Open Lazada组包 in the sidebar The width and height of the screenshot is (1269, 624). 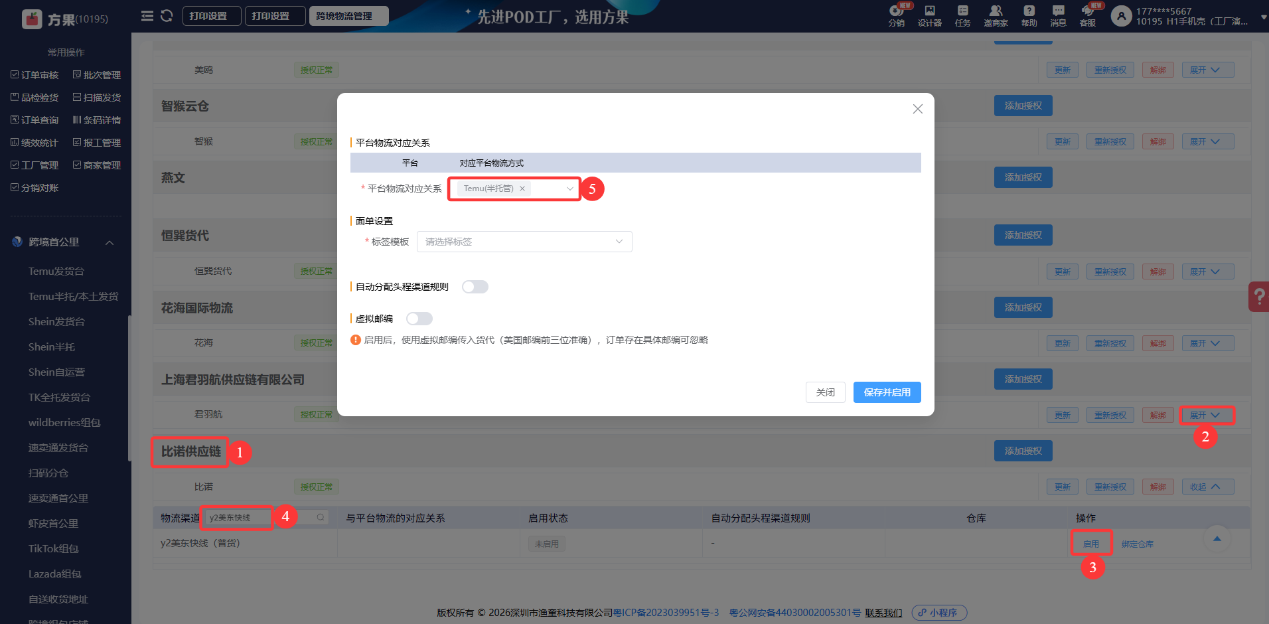click(54, 574)
